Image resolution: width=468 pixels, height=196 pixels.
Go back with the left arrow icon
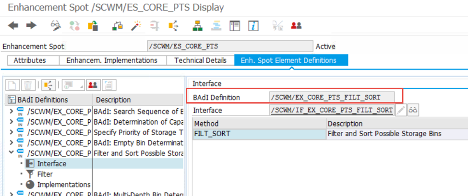click(x=13, y=25)
